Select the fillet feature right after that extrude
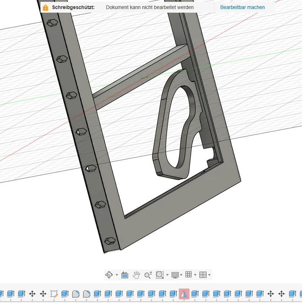 tap(75, 294)
